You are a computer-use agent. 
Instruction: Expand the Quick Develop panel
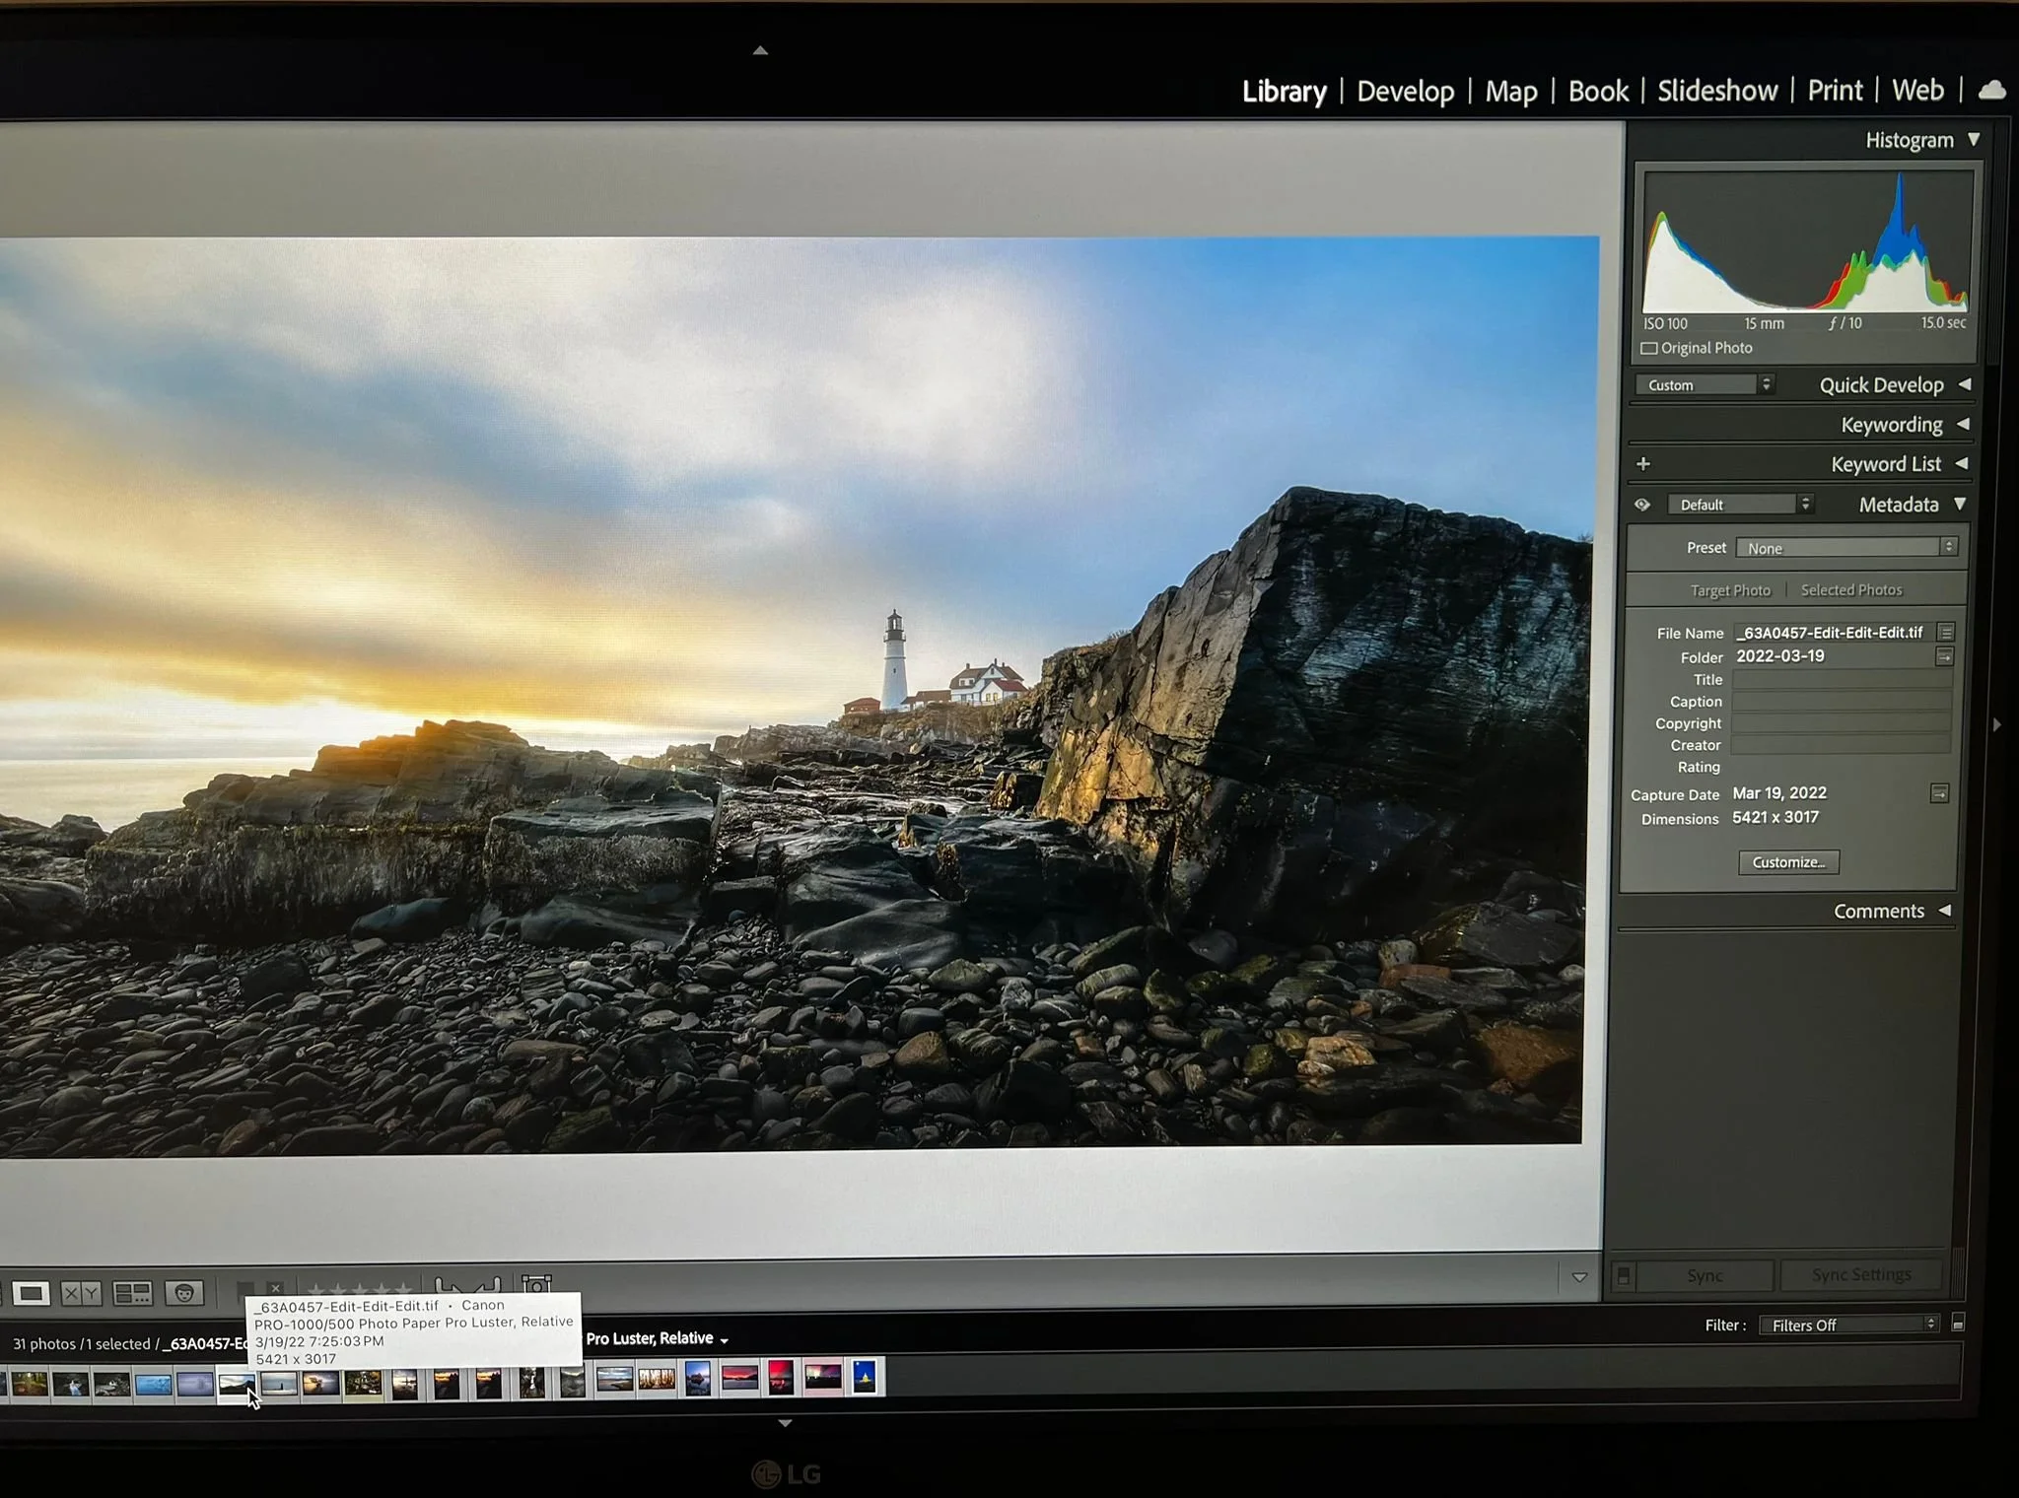[1964, 384]
